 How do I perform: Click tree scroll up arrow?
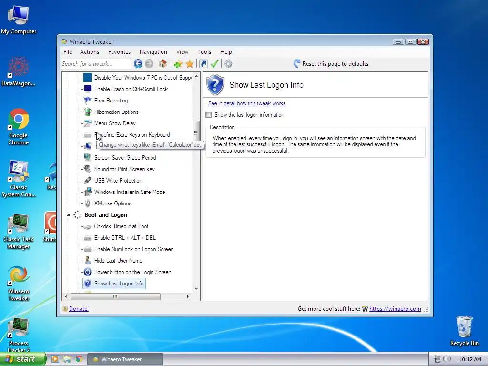196,76
